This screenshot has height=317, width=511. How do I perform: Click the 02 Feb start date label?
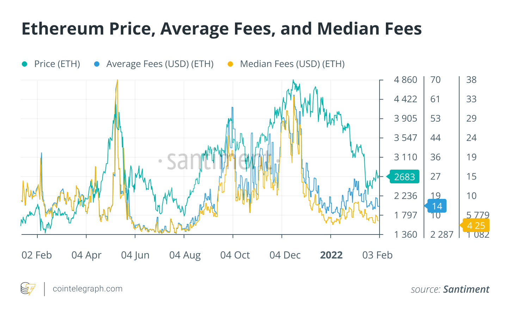(37, 255)
